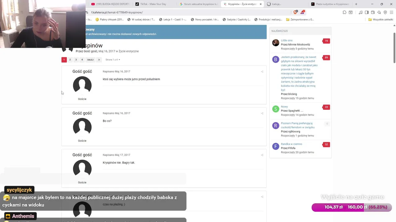
Task: Click the 52 replies badge on Randka w ciemno
Action: tap(326, 144)
